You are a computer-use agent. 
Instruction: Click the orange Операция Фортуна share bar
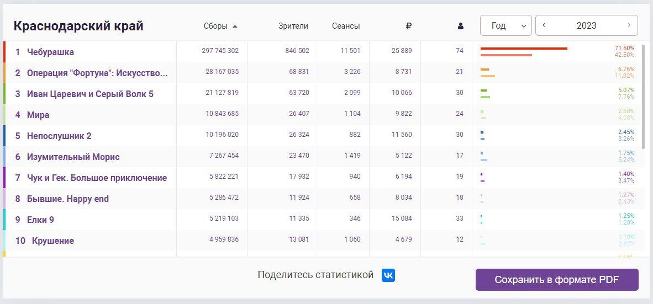coord(485,70)
